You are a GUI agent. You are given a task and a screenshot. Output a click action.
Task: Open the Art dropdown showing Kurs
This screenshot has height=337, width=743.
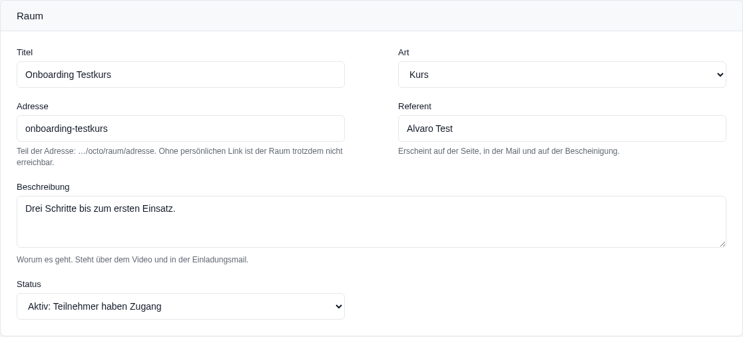[562, 75]
